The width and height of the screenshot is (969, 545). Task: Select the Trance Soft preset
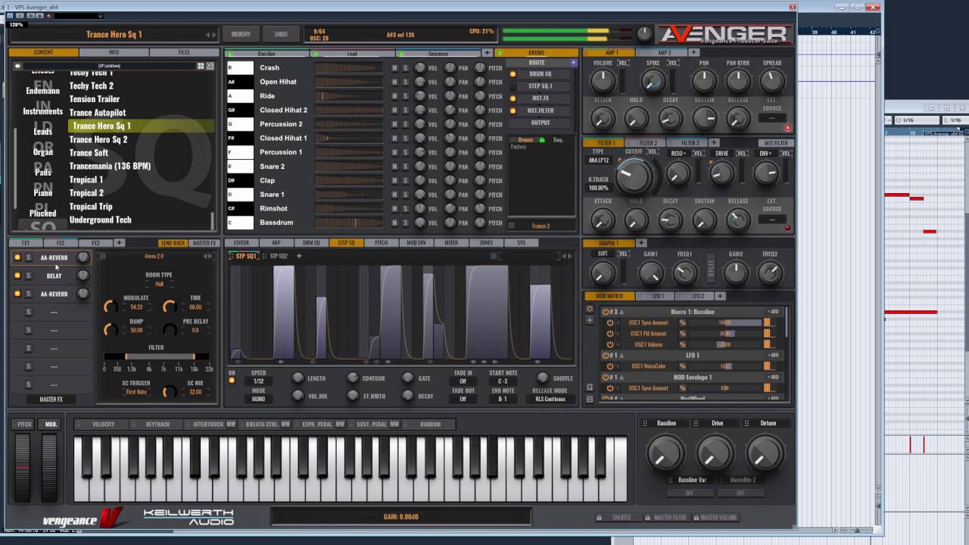(89, 153)
